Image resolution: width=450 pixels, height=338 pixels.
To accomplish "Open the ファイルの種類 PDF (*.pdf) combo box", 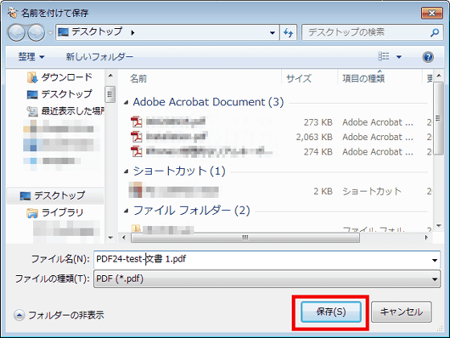I will [267, 278].
